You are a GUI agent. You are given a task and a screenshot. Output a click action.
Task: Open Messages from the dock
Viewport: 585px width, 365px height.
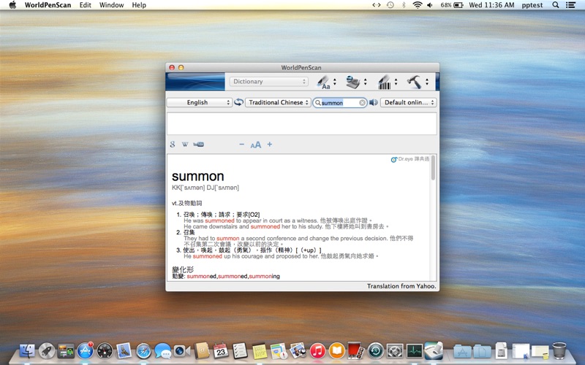tap(162, 351)
